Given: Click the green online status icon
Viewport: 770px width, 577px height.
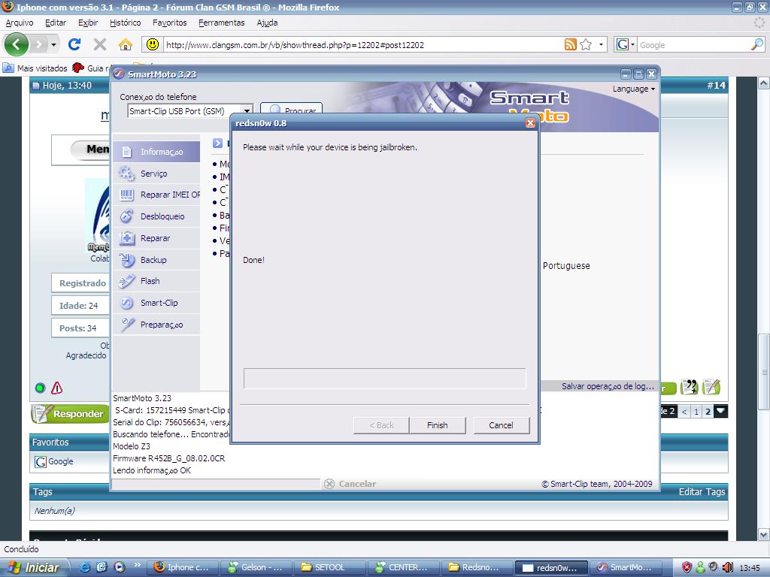Looking at the screenshot, I should tap(41, 388).
